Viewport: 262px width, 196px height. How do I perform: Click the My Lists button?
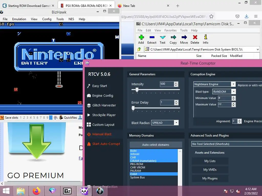[x=210, y=161]
